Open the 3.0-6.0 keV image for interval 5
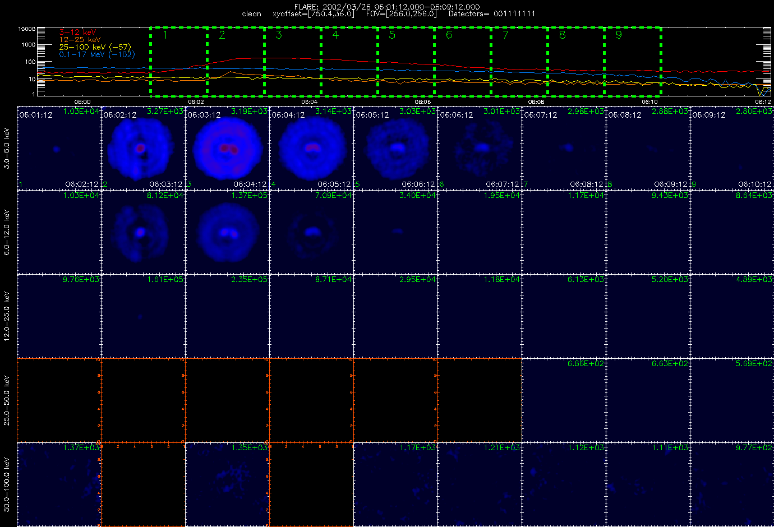This screenshot has width=774, height=527. tap(395, 148)
